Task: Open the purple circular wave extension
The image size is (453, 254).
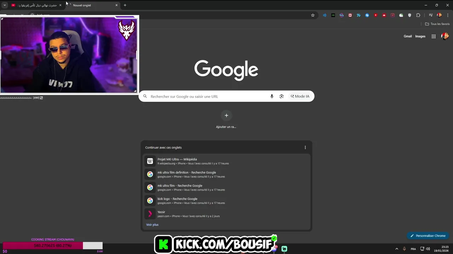Action: click(342, 15)
